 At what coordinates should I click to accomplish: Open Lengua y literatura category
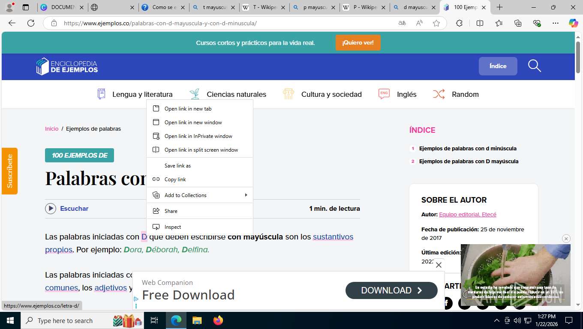(x=135, y=94)
